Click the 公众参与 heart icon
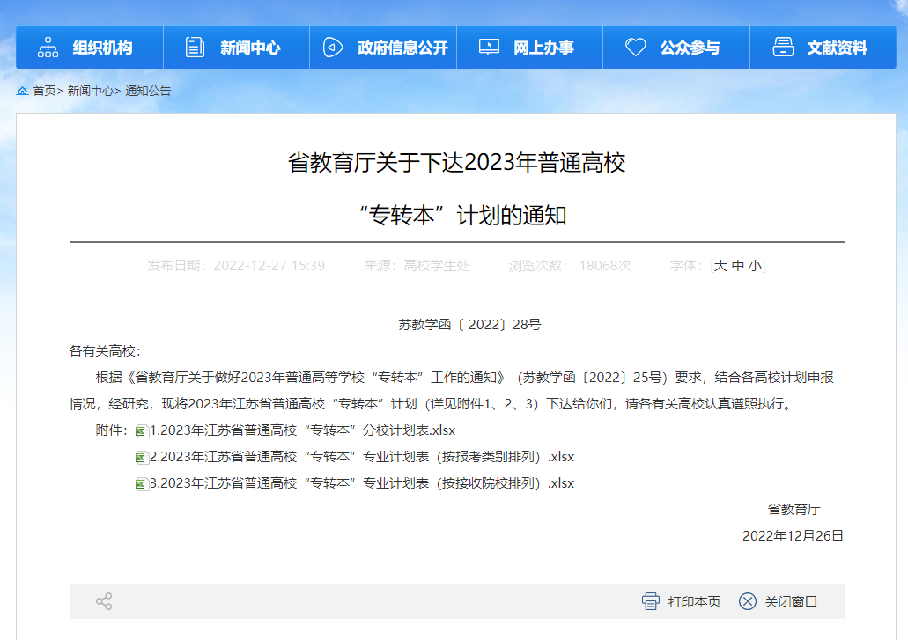 635,48
